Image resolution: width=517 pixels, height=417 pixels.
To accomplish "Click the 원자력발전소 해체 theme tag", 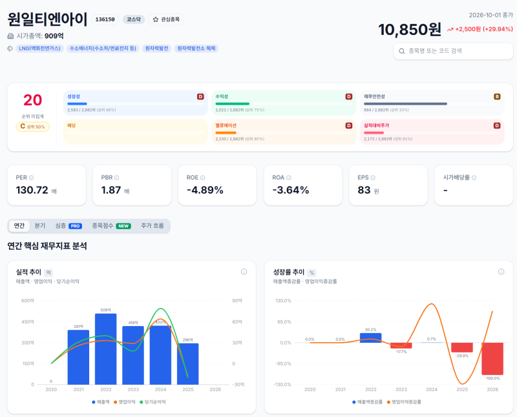I will [x=196, y=48].
